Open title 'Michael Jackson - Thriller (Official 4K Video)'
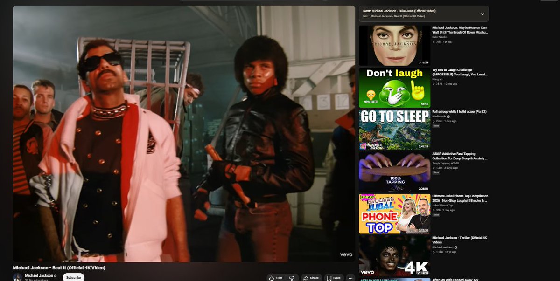 pyautogui.click(x=460, y=240)
